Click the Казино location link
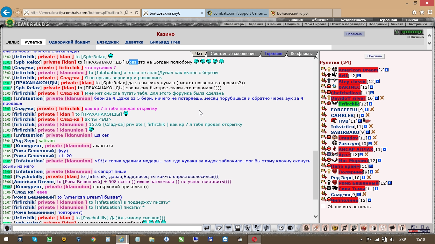 (x=417, y=37)
